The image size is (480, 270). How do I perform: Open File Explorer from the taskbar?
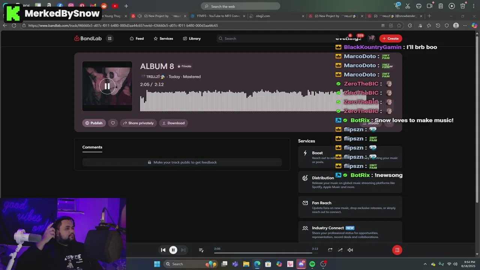click(x=246, y=264)
